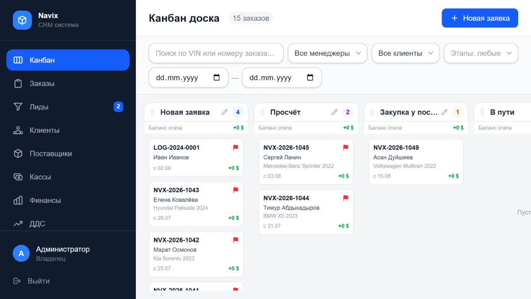
Task: Open the Поставщики section
Action: 68,154
